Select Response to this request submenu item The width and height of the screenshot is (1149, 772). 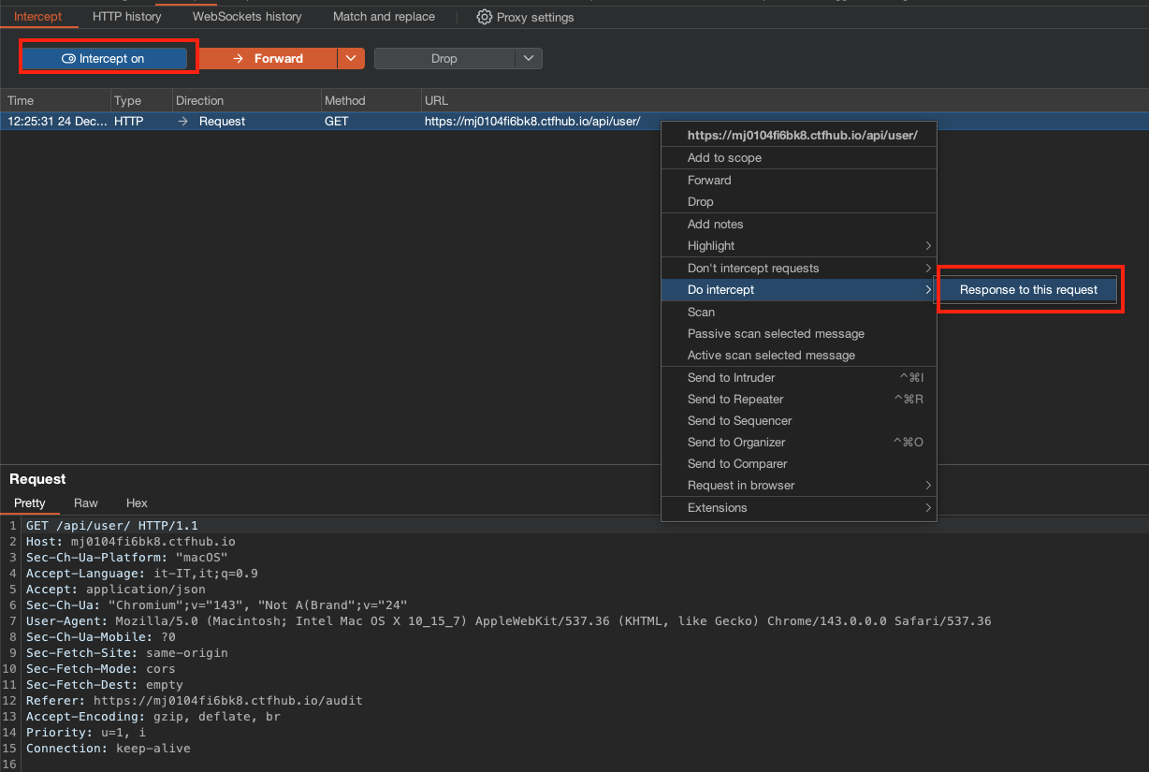[1028, 290]
